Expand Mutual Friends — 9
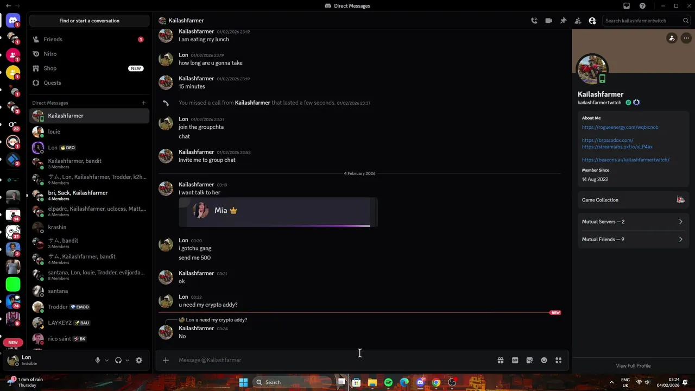 633,239
